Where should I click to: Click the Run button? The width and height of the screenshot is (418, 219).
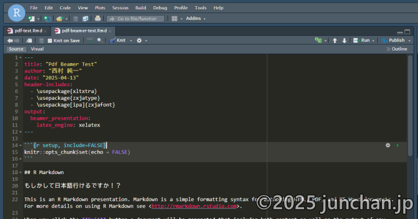tap(362, 40)
